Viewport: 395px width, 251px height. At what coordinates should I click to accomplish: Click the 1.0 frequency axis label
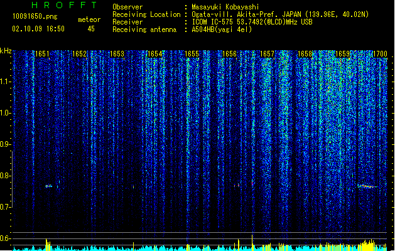(x=6, y=113)
